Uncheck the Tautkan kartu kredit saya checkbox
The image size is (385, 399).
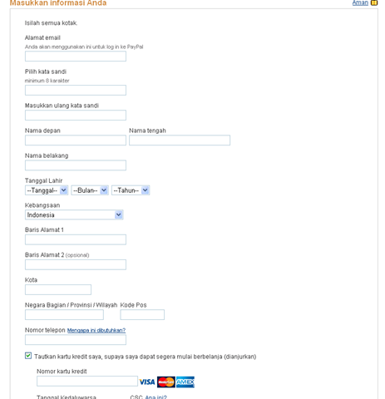tap(28, 356)
